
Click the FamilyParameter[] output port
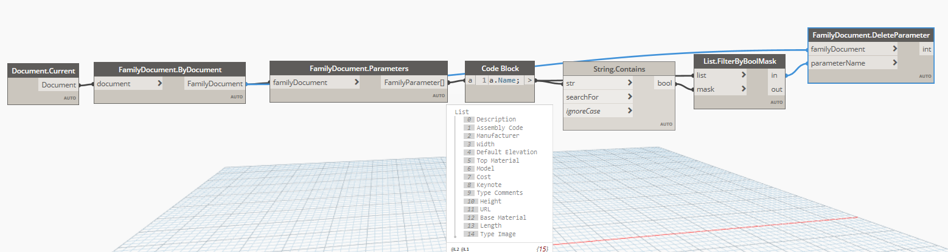[x=414, y=83]
